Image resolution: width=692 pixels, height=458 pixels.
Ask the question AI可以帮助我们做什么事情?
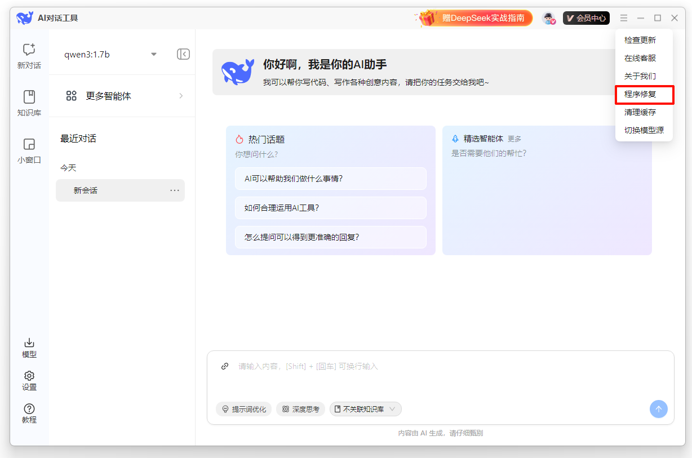[x=331, y=178]
